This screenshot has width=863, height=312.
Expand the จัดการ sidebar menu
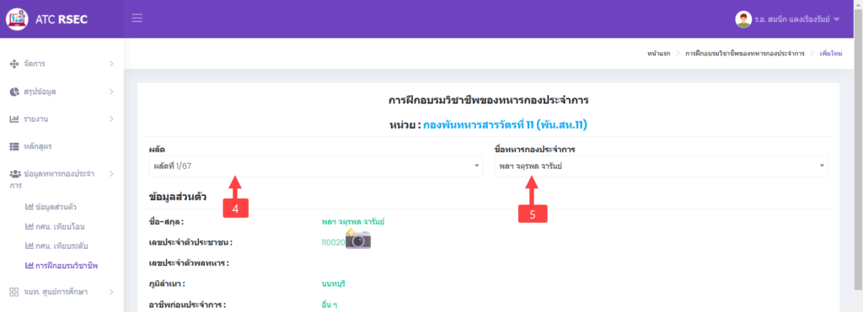(62, 64)
